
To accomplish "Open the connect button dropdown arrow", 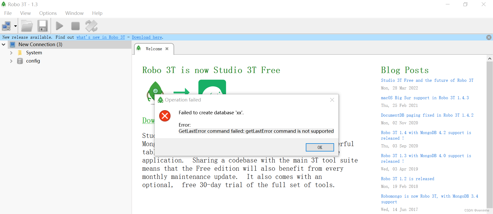I will [15, 26].
